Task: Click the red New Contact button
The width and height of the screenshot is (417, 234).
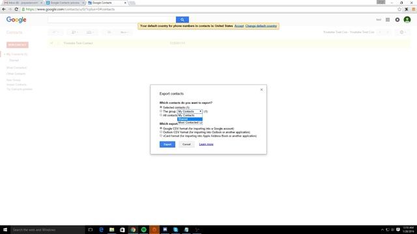Action: [18, 45]
